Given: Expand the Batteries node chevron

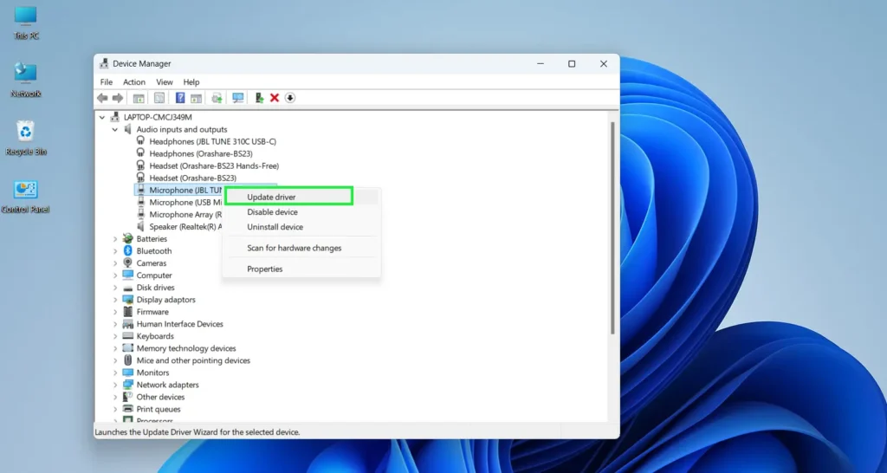Looking at the screenshot, I should [115, 239].
